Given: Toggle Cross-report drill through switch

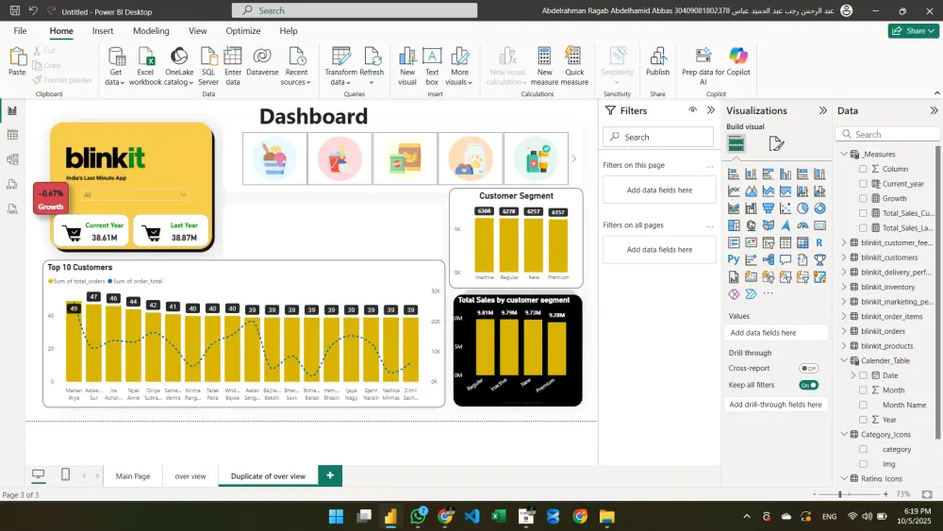Looking at the screenshot, I should tap(808, 368).
